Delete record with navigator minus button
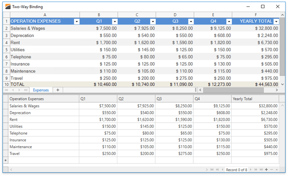The height and width of the screenshot is (176, 288). tap(272, 170)
